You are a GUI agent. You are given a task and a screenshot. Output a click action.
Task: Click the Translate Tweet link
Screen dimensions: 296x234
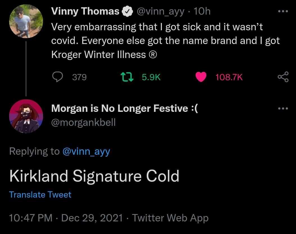pyautogui.click(x=40, y=194)
